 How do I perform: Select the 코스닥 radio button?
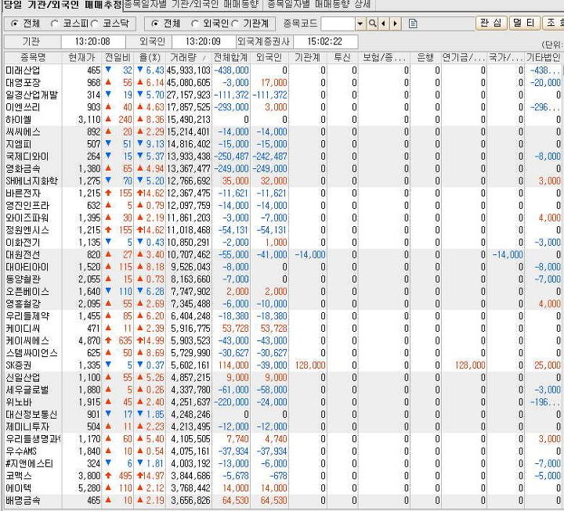(94, 23)
